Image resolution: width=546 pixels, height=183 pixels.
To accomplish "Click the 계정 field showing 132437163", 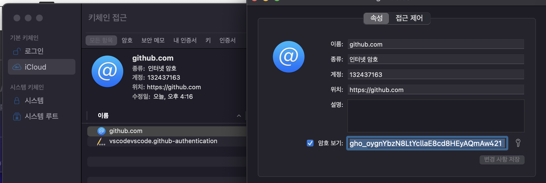I will (436, 75).
